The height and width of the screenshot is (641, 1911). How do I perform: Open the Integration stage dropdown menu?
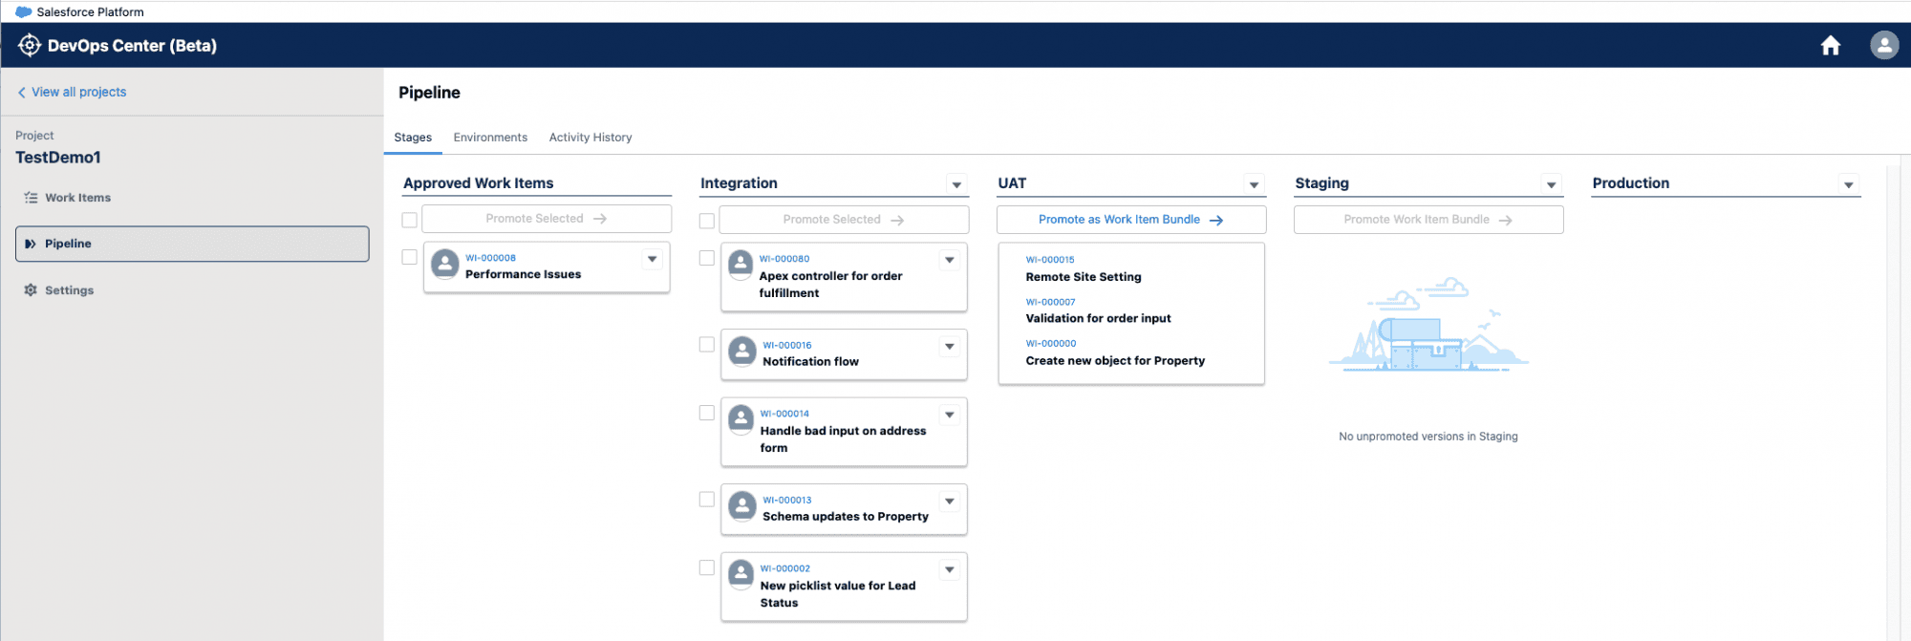click(956, 184)
